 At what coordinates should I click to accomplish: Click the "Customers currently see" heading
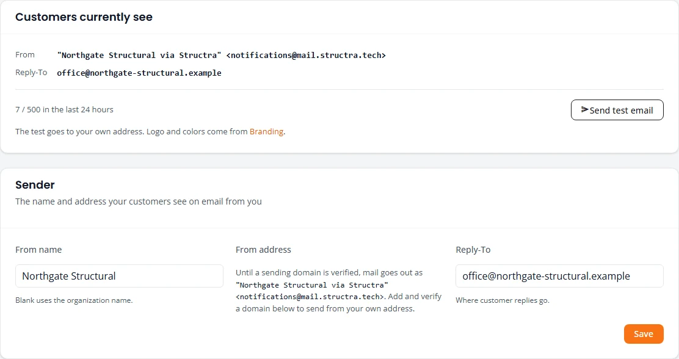(x=84, y=17)
